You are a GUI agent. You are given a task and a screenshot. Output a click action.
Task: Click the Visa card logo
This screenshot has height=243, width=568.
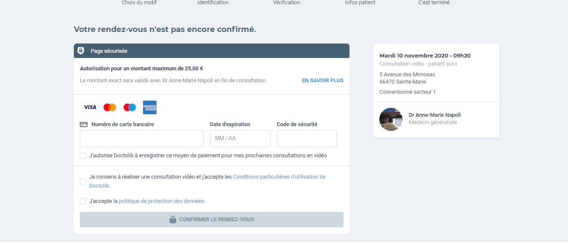point(90,107)
